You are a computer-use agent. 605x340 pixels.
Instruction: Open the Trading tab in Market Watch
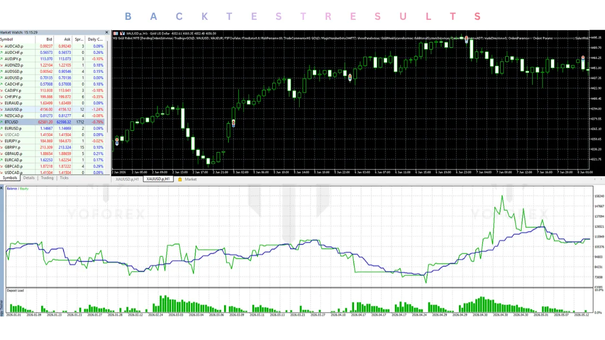coord(47,178)
